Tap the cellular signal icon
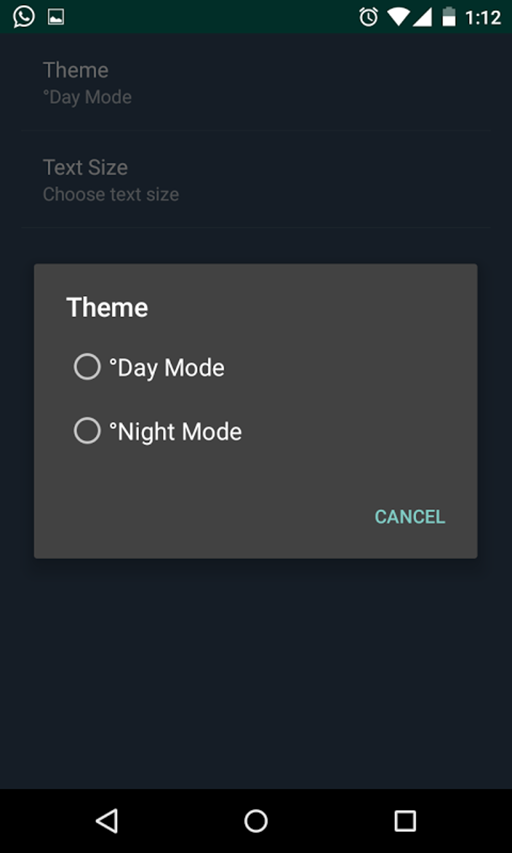512x853 pixels. 423,17
